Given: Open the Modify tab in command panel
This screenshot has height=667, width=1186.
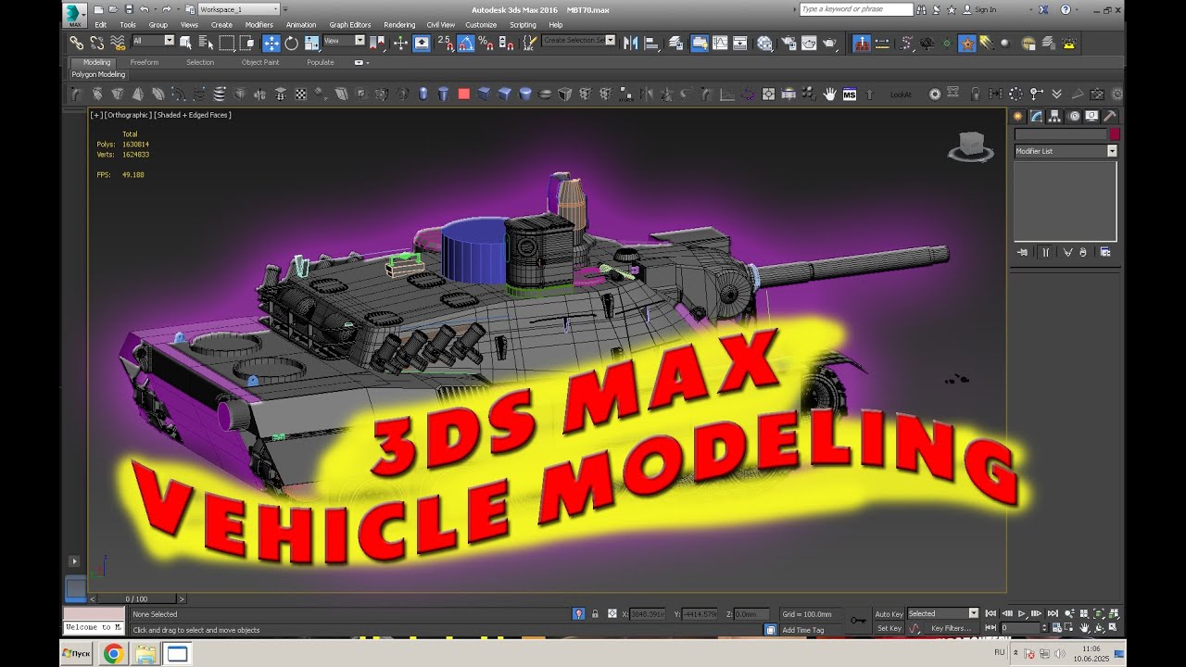Looking at the screenshot, I should 1037,117.
